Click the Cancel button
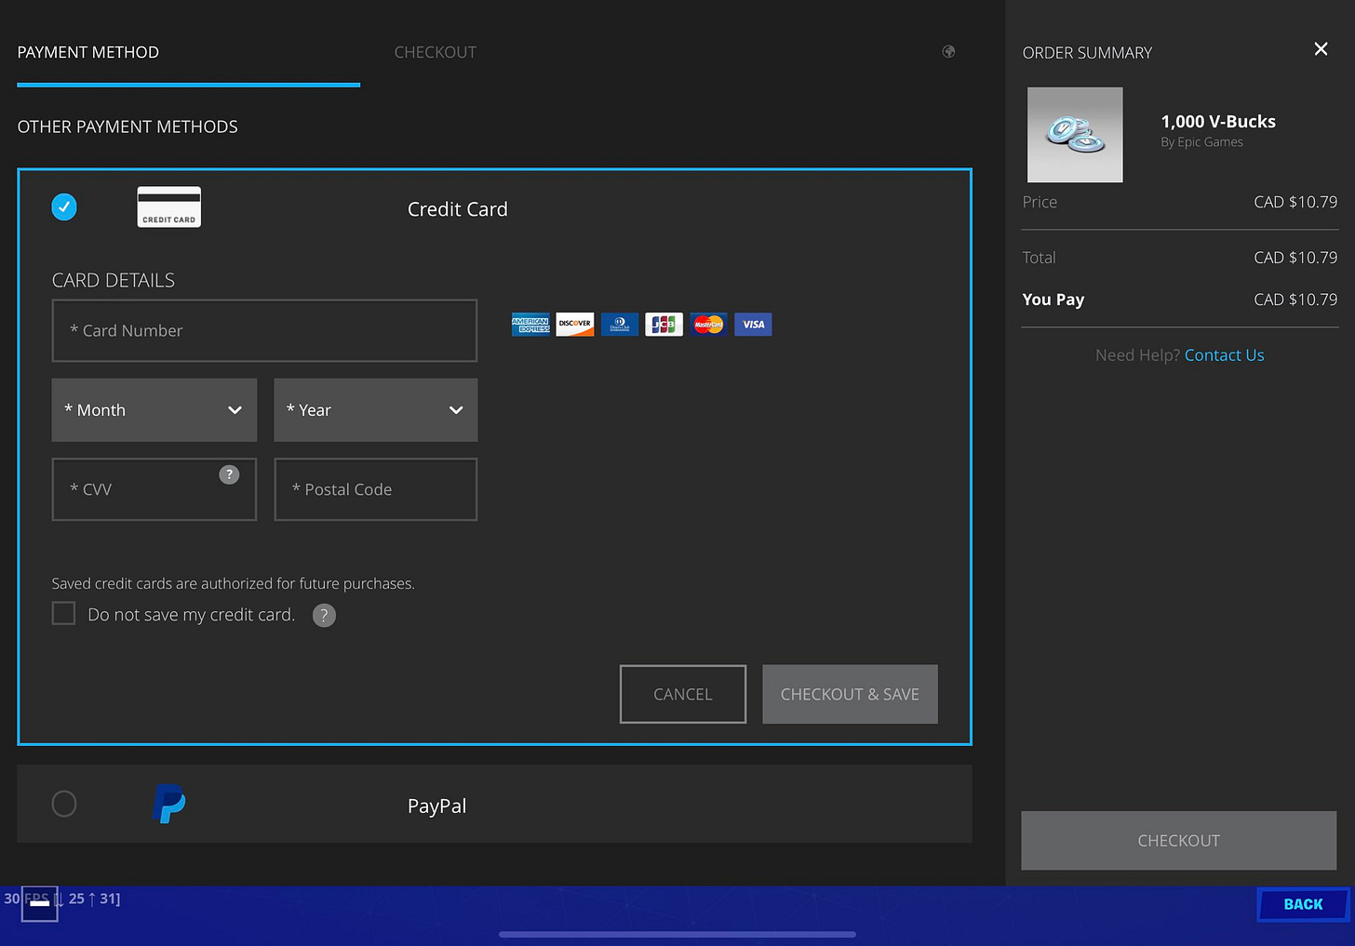This screenshot has height=946, width=1355. [683, 694]
